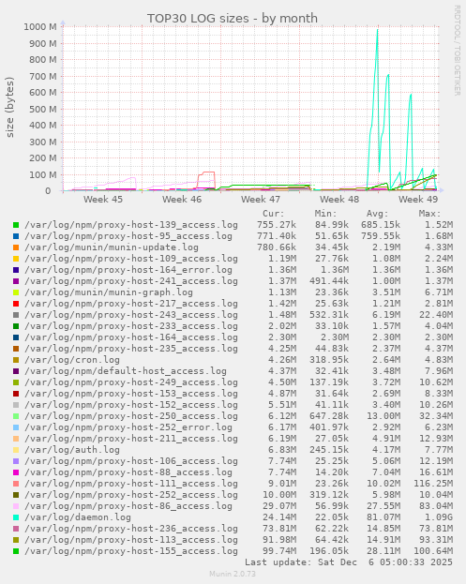Select proxy-host-249_access.log legend entry

(130, 382)
